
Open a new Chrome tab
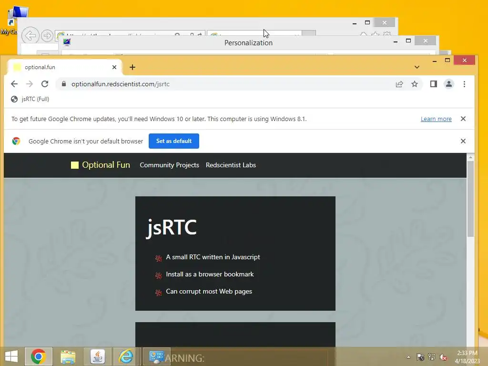tap(132, 67)
